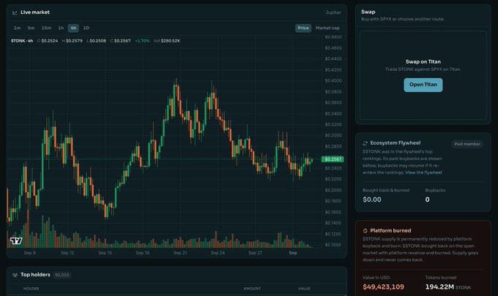498x296 pixels.
Task: Click the Jupiter source label
Action: click(x=333, y=12)
